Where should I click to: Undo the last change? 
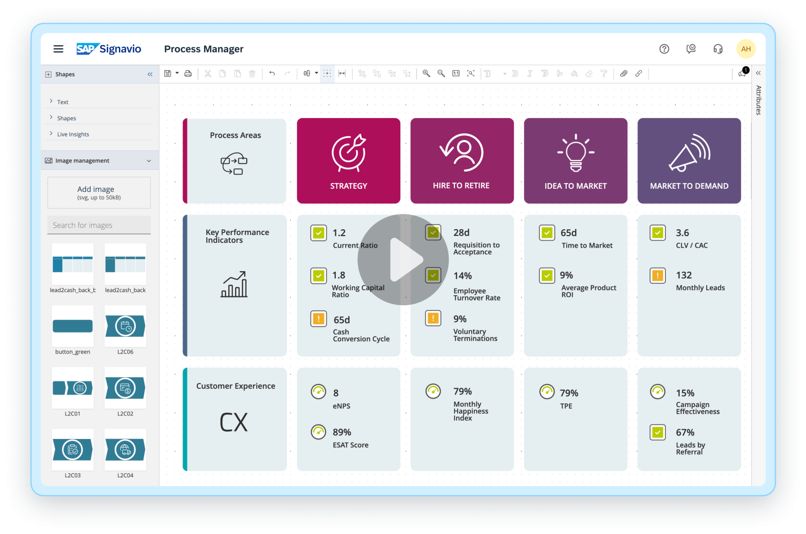pos(272,73)
